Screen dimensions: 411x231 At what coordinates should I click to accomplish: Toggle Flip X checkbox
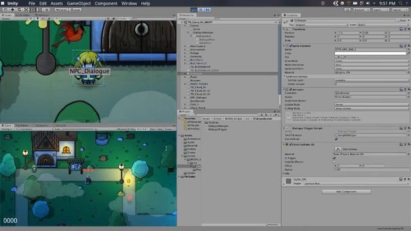[x=337, y=57]
